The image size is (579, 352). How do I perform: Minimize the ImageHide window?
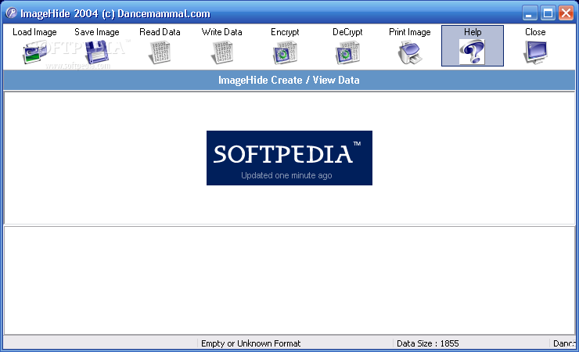(x=530, y=13)
